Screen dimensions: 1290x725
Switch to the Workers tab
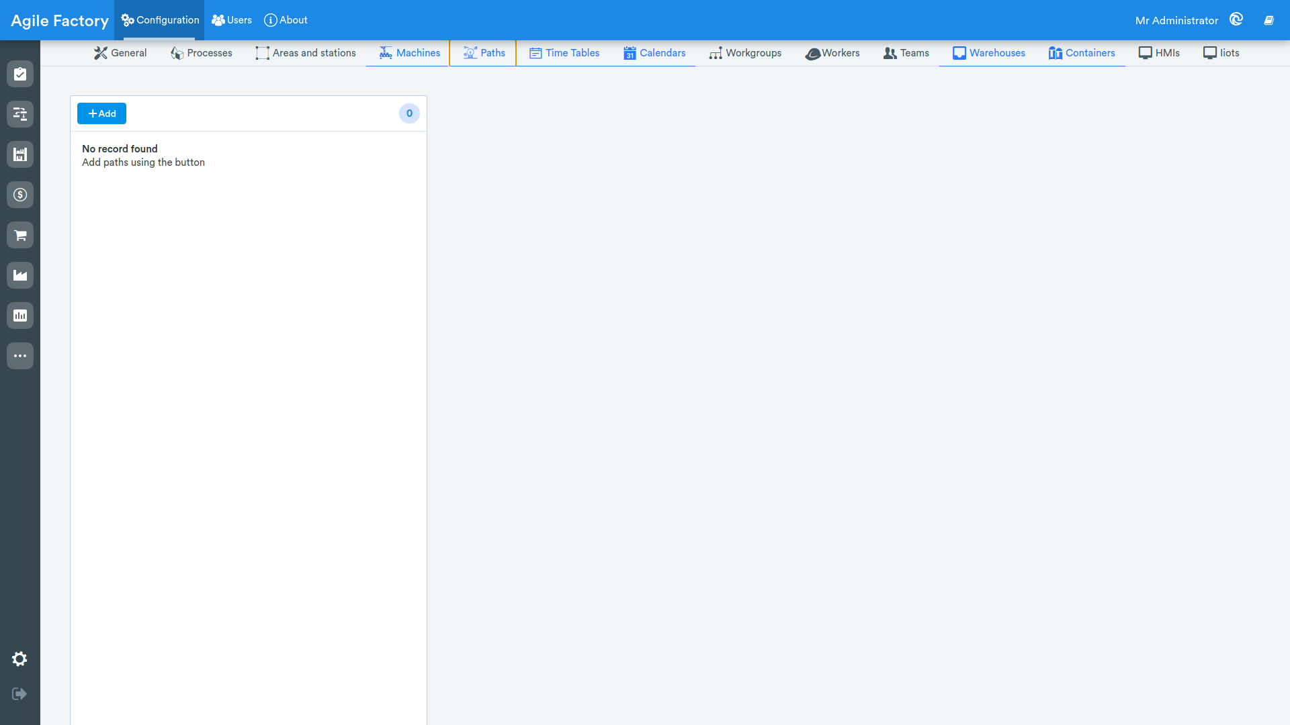pos(832,53)
